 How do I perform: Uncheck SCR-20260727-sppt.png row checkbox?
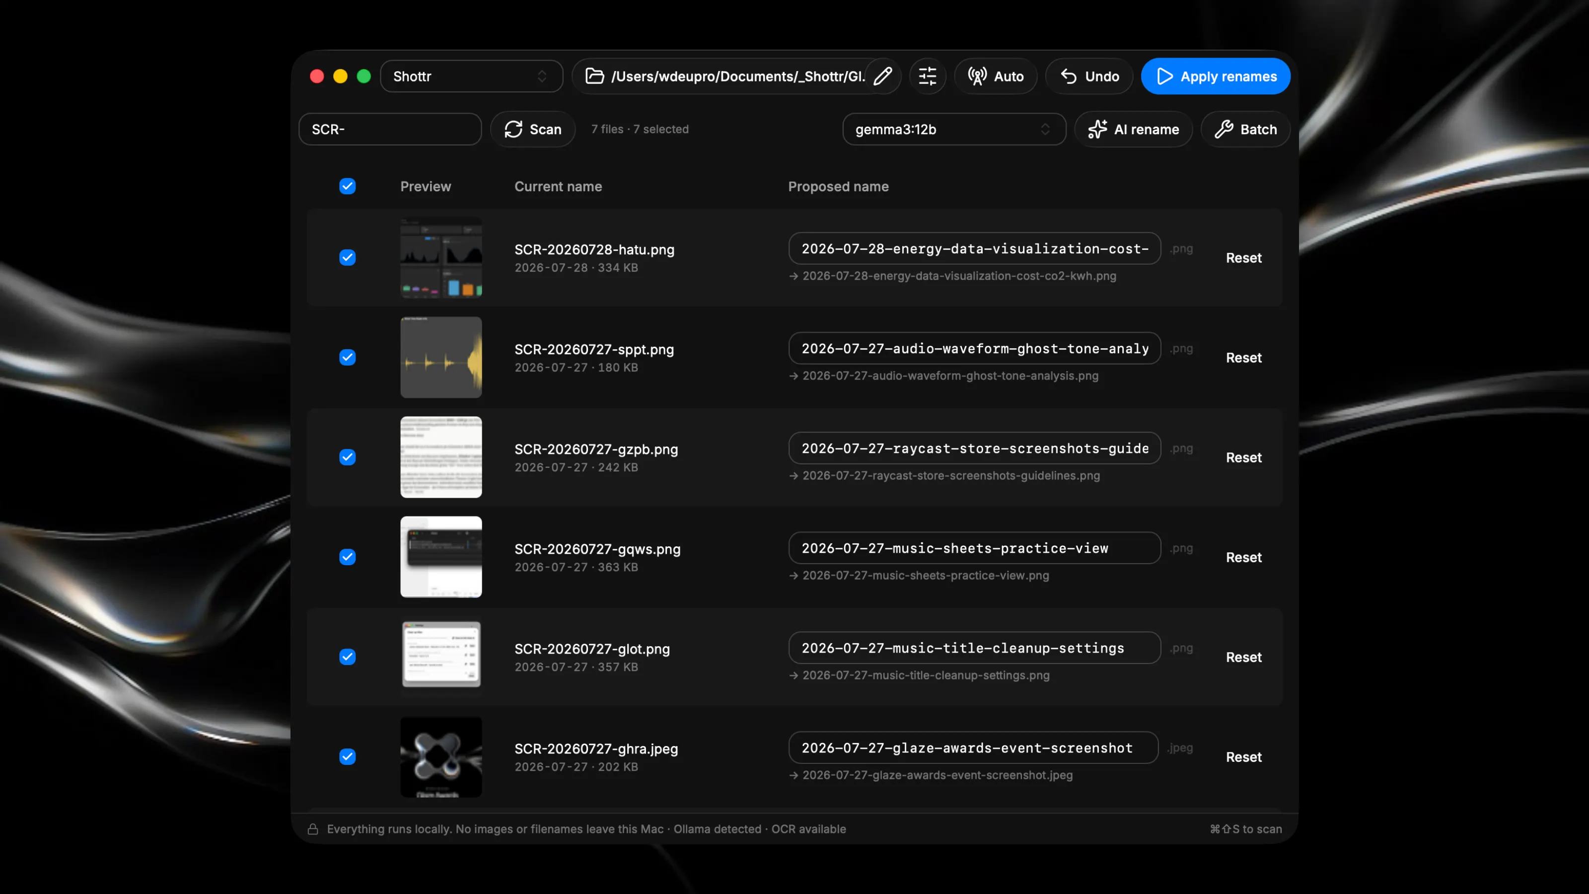(x=347, y=357)
